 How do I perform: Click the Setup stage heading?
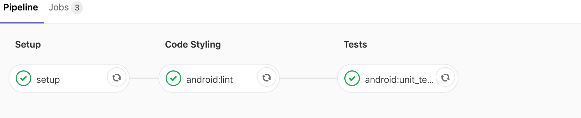(28, 44)
